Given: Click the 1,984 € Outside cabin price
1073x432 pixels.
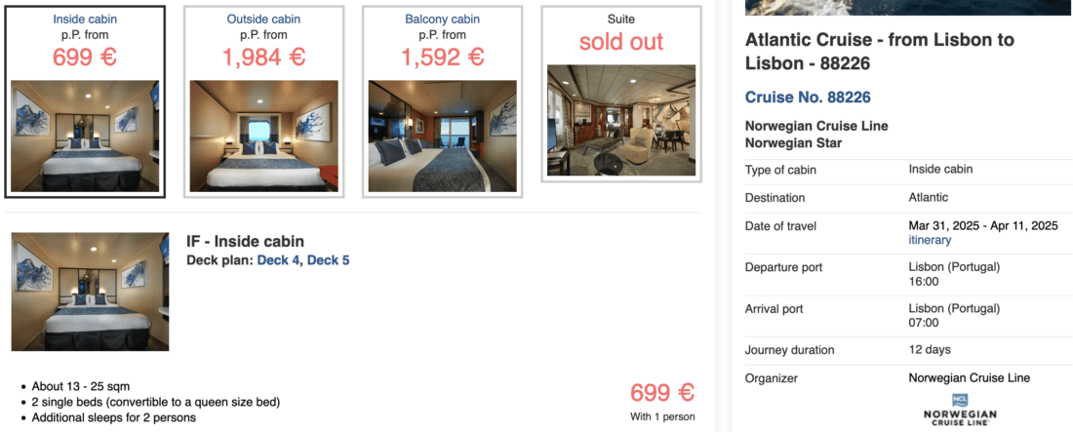Looking at the screenshot, I should 263,57.
